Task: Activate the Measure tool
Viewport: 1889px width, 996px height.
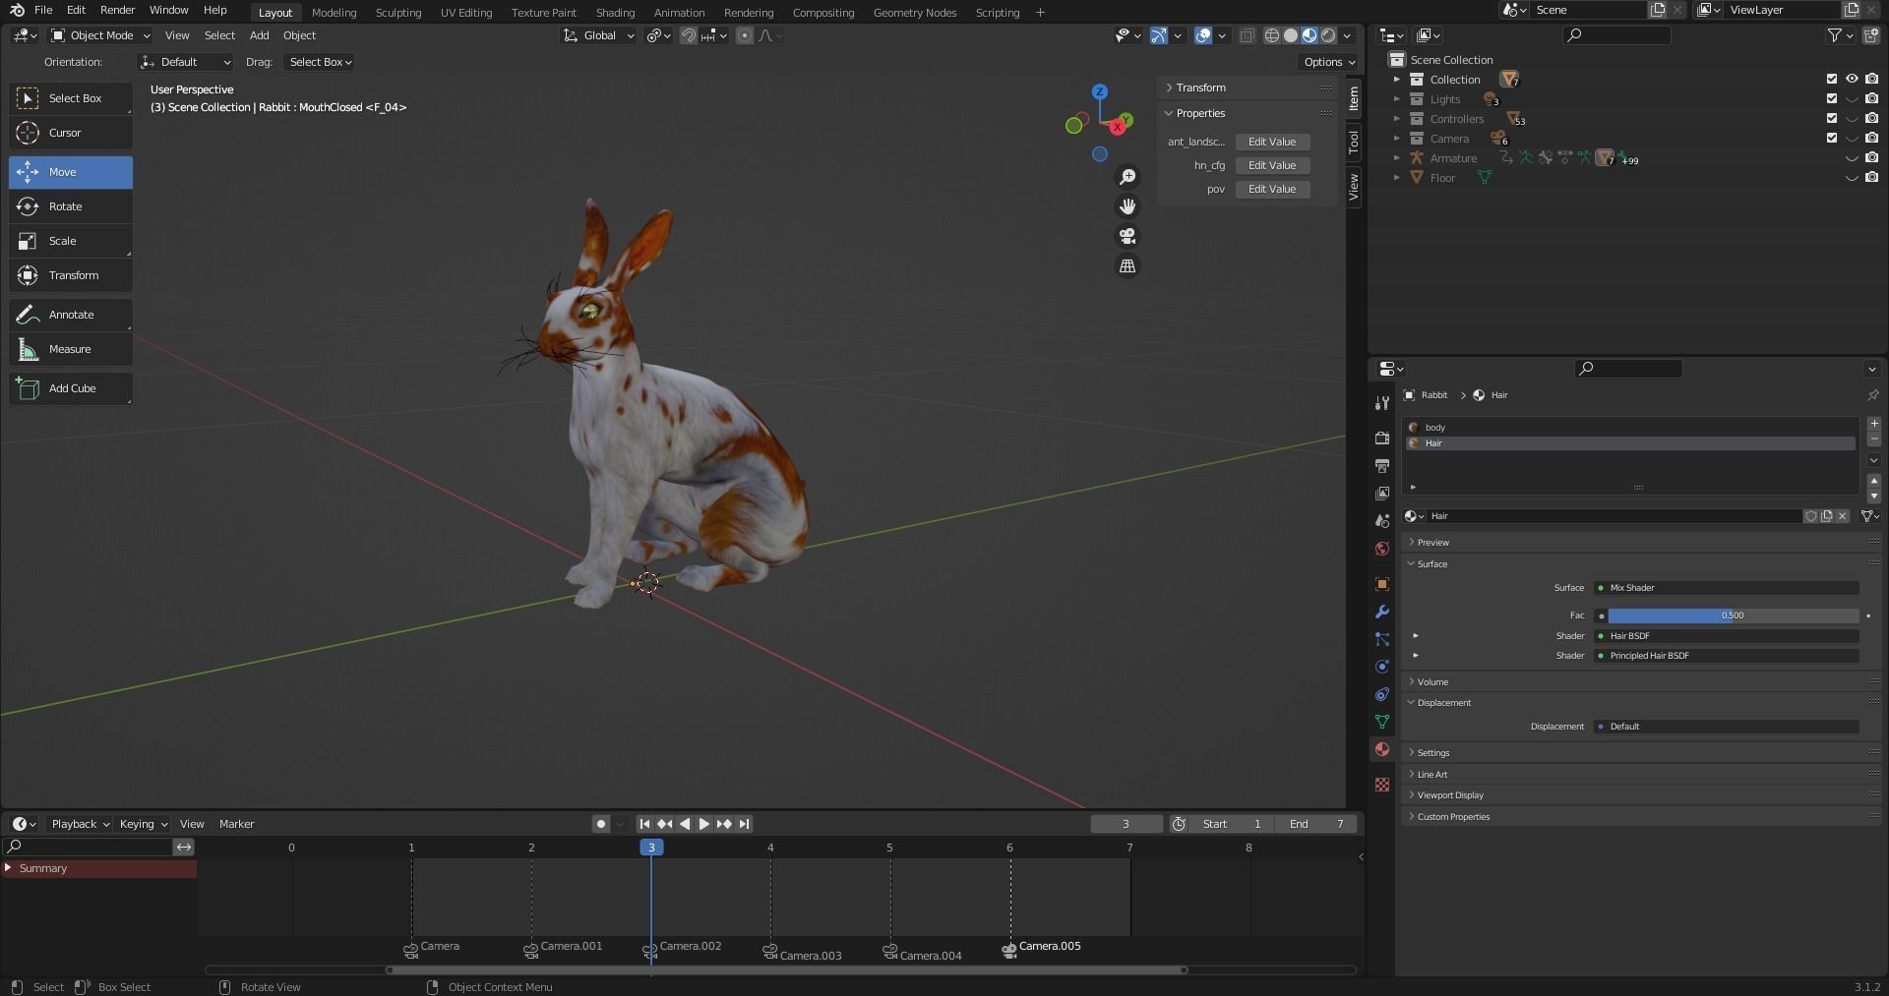Action: tap(70, 349)
